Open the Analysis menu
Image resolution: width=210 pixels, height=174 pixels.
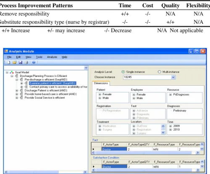click(x=52, y=57)
